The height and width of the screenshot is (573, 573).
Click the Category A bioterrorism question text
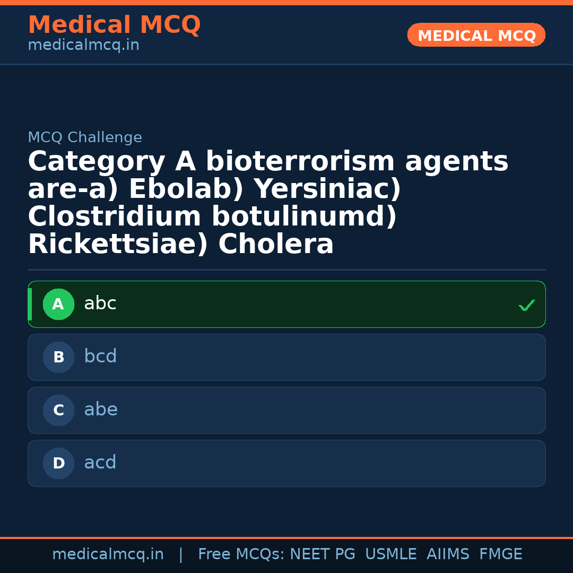click(268, 203)
